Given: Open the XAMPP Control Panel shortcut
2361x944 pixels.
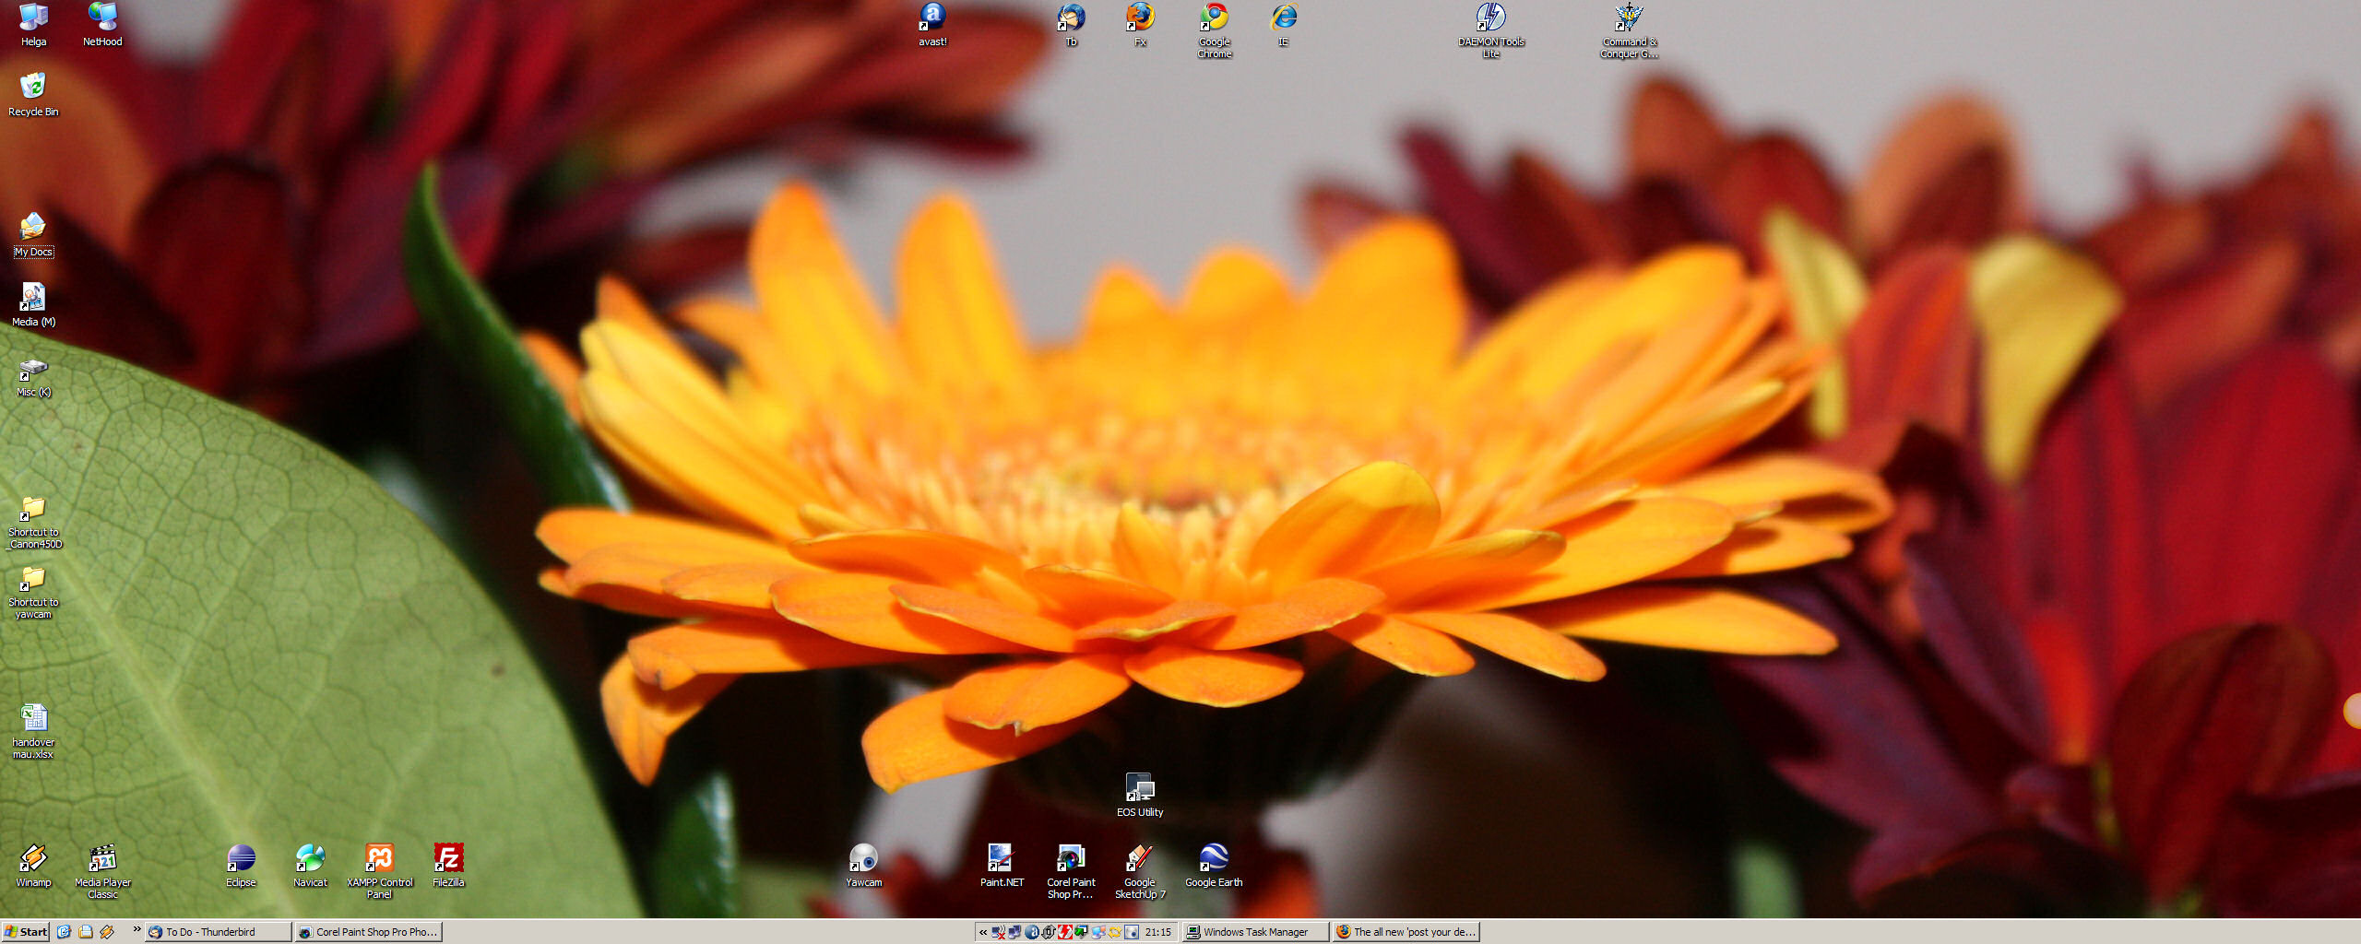Looking at the screenshot, I should tap(379, 871).
